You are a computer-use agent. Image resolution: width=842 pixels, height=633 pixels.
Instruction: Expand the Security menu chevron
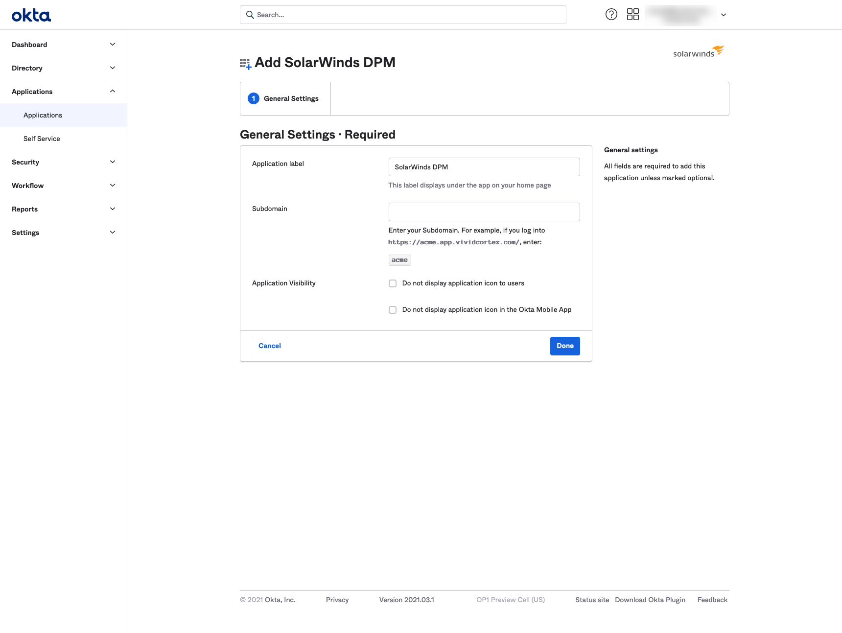[x=113, y=162]
